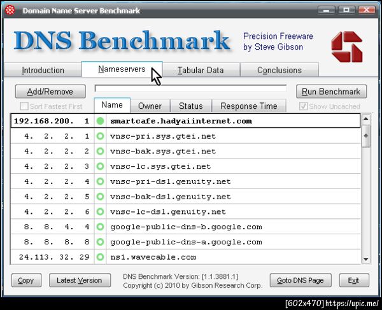Screen dimensions: 382x310
Task: Open the Conclusions tab
Action: pos(279,70)
